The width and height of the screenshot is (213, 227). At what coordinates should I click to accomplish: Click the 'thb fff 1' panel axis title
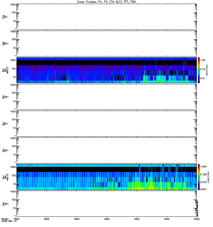(5, 17)
